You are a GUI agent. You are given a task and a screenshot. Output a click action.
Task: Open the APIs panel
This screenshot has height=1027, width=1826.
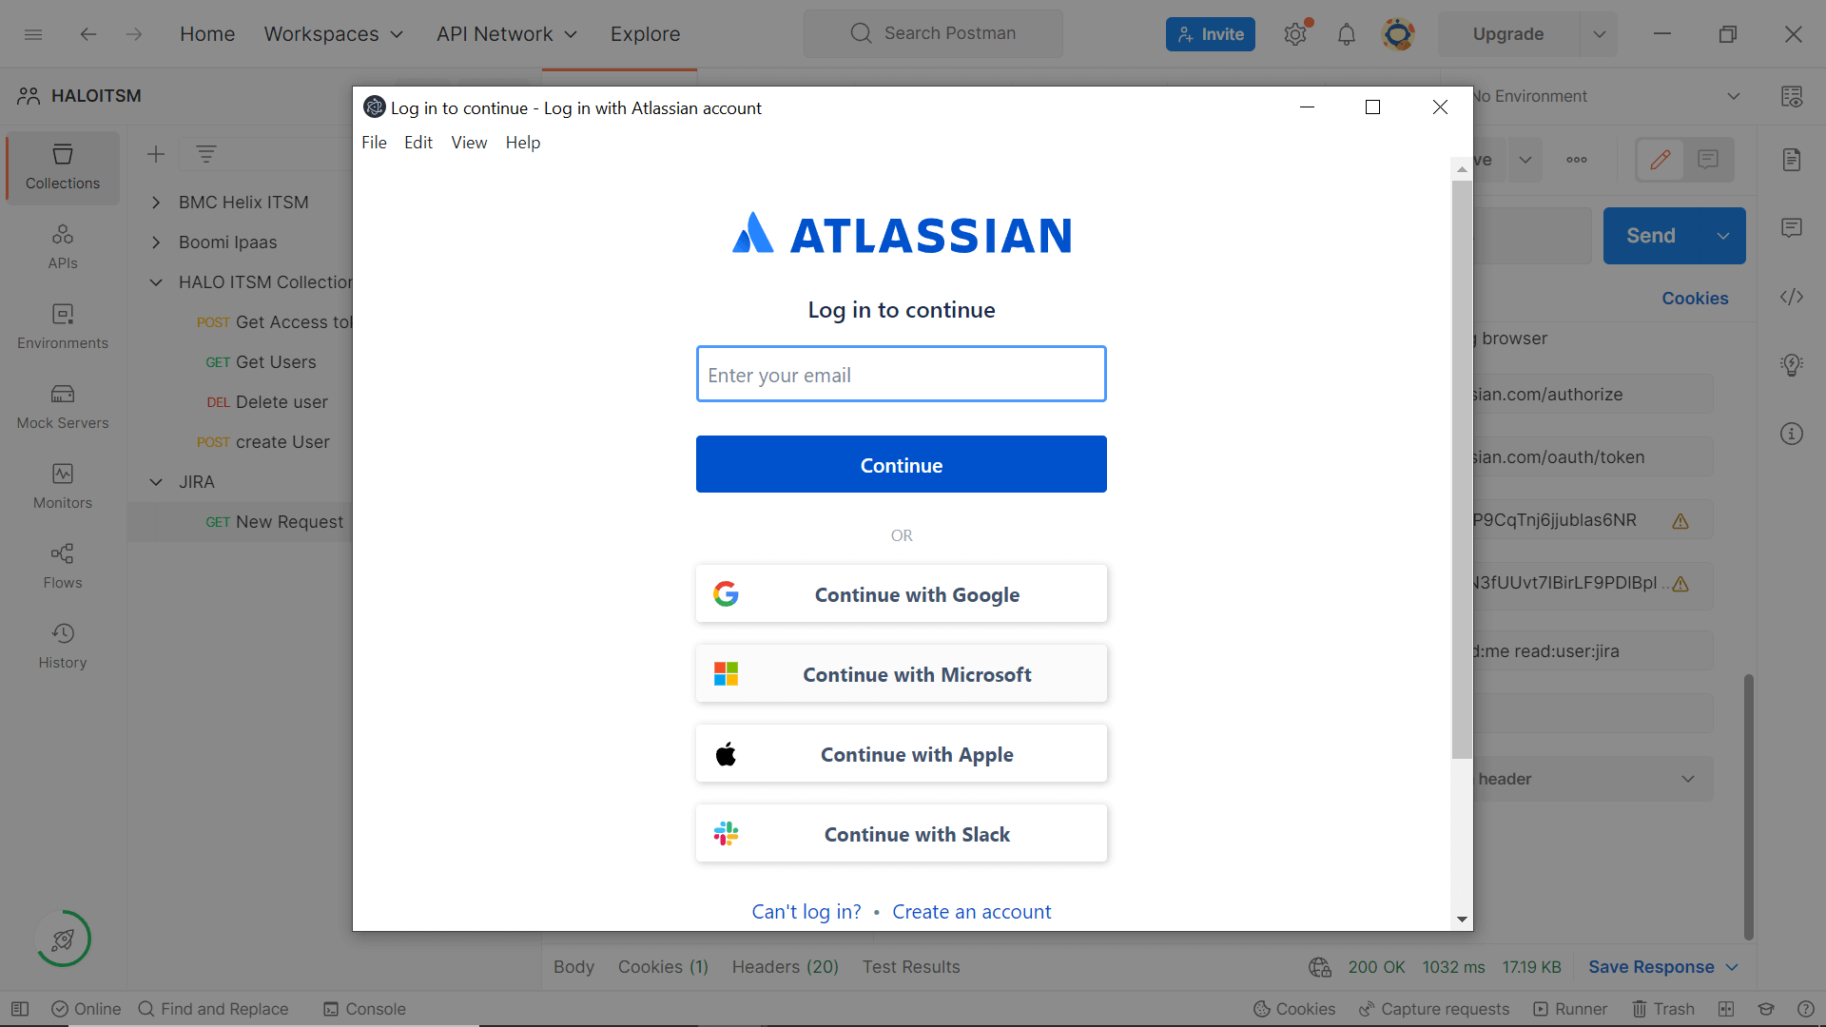coord(62,245)
